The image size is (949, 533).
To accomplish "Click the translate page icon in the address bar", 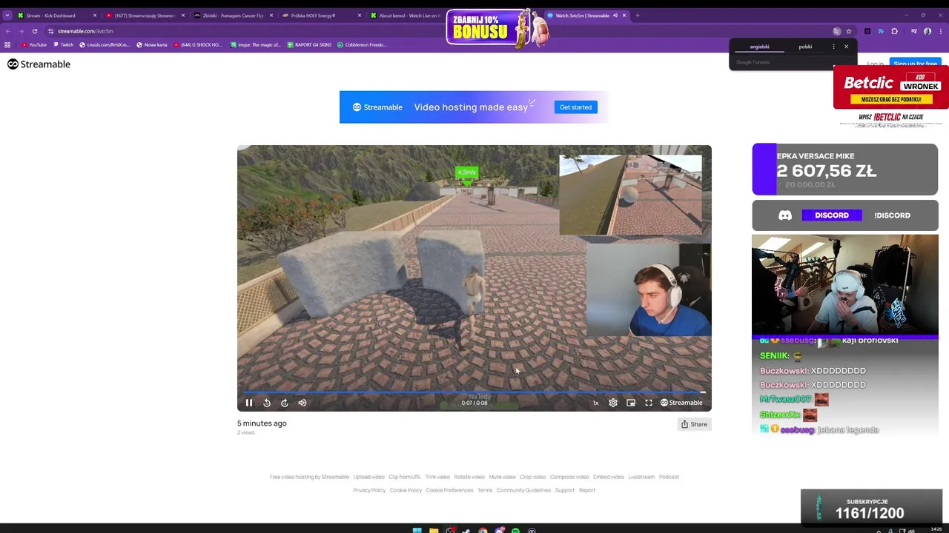I will pos(837,31).
